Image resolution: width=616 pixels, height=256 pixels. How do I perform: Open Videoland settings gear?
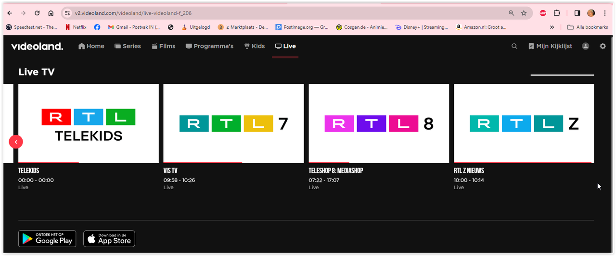coord(603,46)
